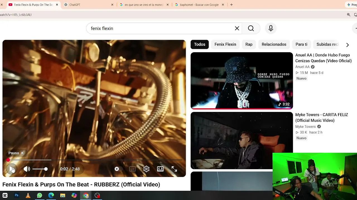357x200 pixels.
Task: Select the Para ti filter chip
Action: [x=301, y=44]
